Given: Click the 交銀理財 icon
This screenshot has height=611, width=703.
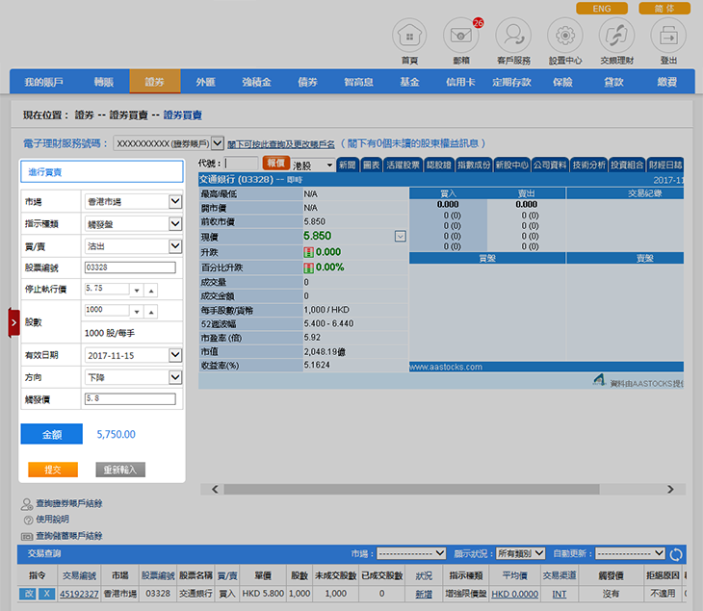Looking at the screenshot, I should click(616, 37).
